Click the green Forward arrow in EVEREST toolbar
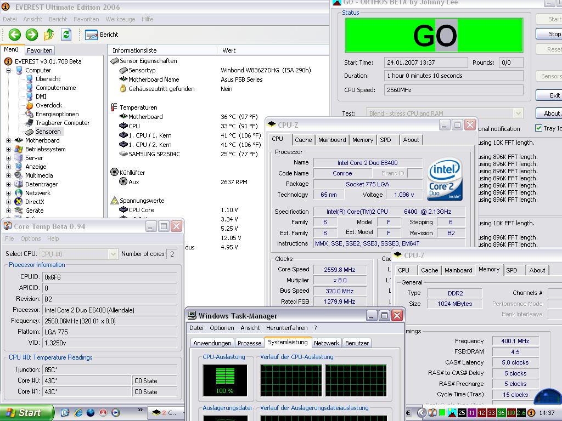Screen dimensions: 562x421 [x=31, y=35]
